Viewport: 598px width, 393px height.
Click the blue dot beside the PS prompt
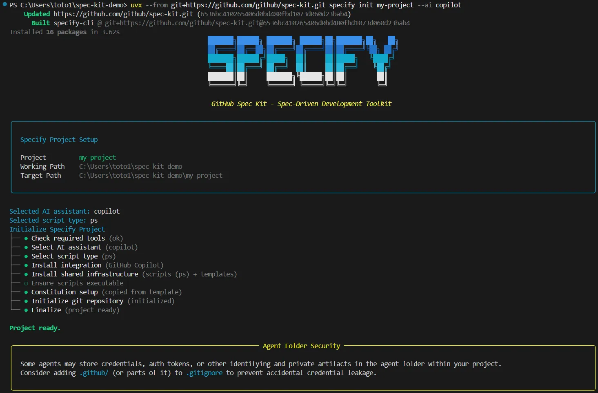5,4
